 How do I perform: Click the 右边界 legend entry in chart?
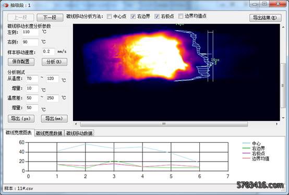[254, 148]
